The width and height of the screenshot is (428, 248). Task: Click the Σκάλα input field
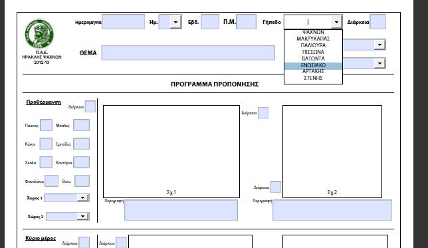click(46, 162)
